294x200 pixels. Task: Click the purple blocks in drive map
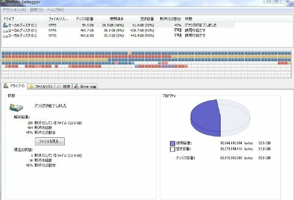coord(168,66)
